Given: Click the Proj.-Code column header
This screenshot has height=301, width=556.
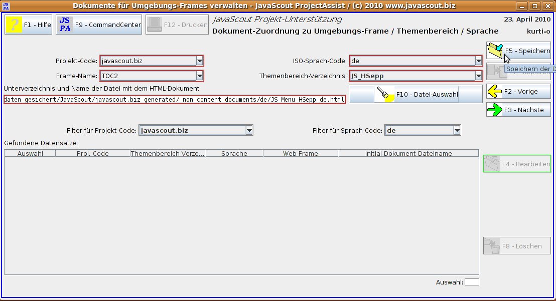Looking at the screenshot, I should 92,153.
